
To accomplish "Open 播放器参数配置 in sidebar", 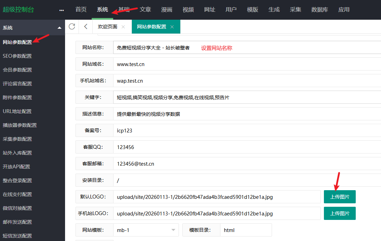I will point(20,125).
